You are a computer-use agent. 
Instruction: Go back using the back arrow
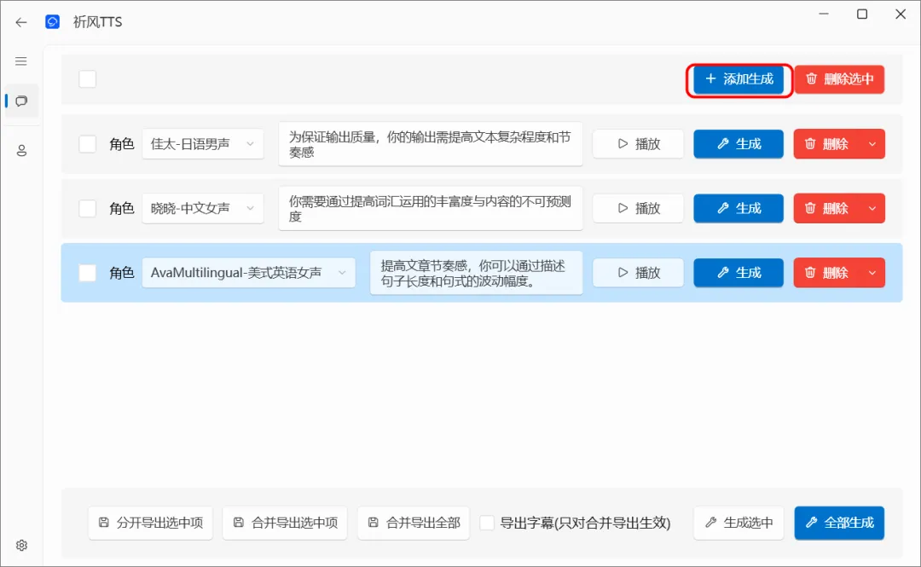(x=21, y=22)
